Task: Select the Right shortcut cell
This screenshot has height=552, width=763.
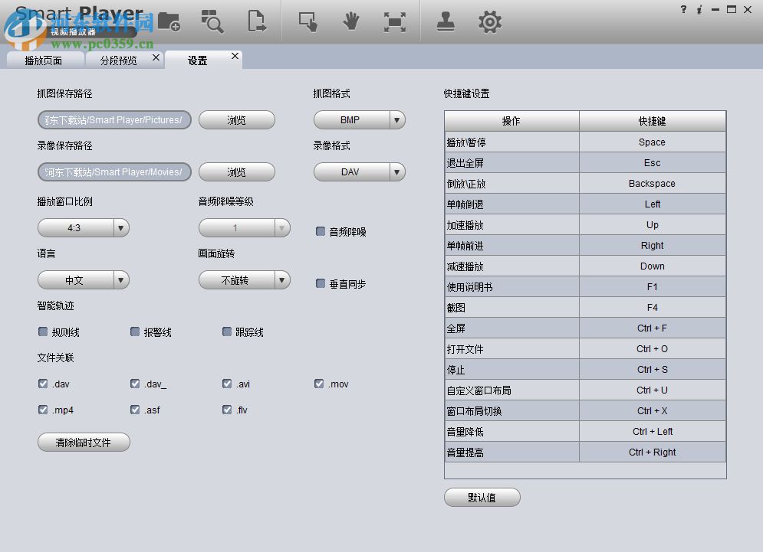Action: 652,246
